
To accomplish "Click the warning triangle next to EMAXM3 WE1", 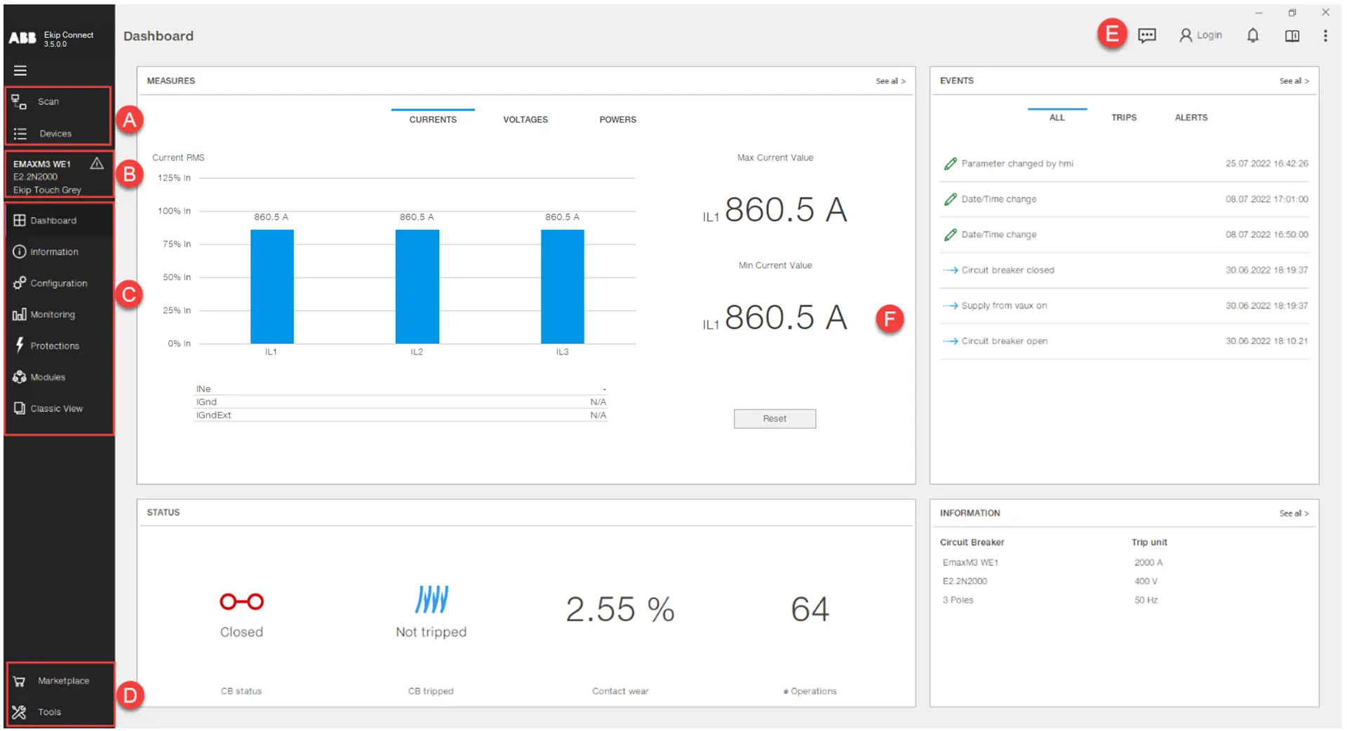I will point(97,163).
